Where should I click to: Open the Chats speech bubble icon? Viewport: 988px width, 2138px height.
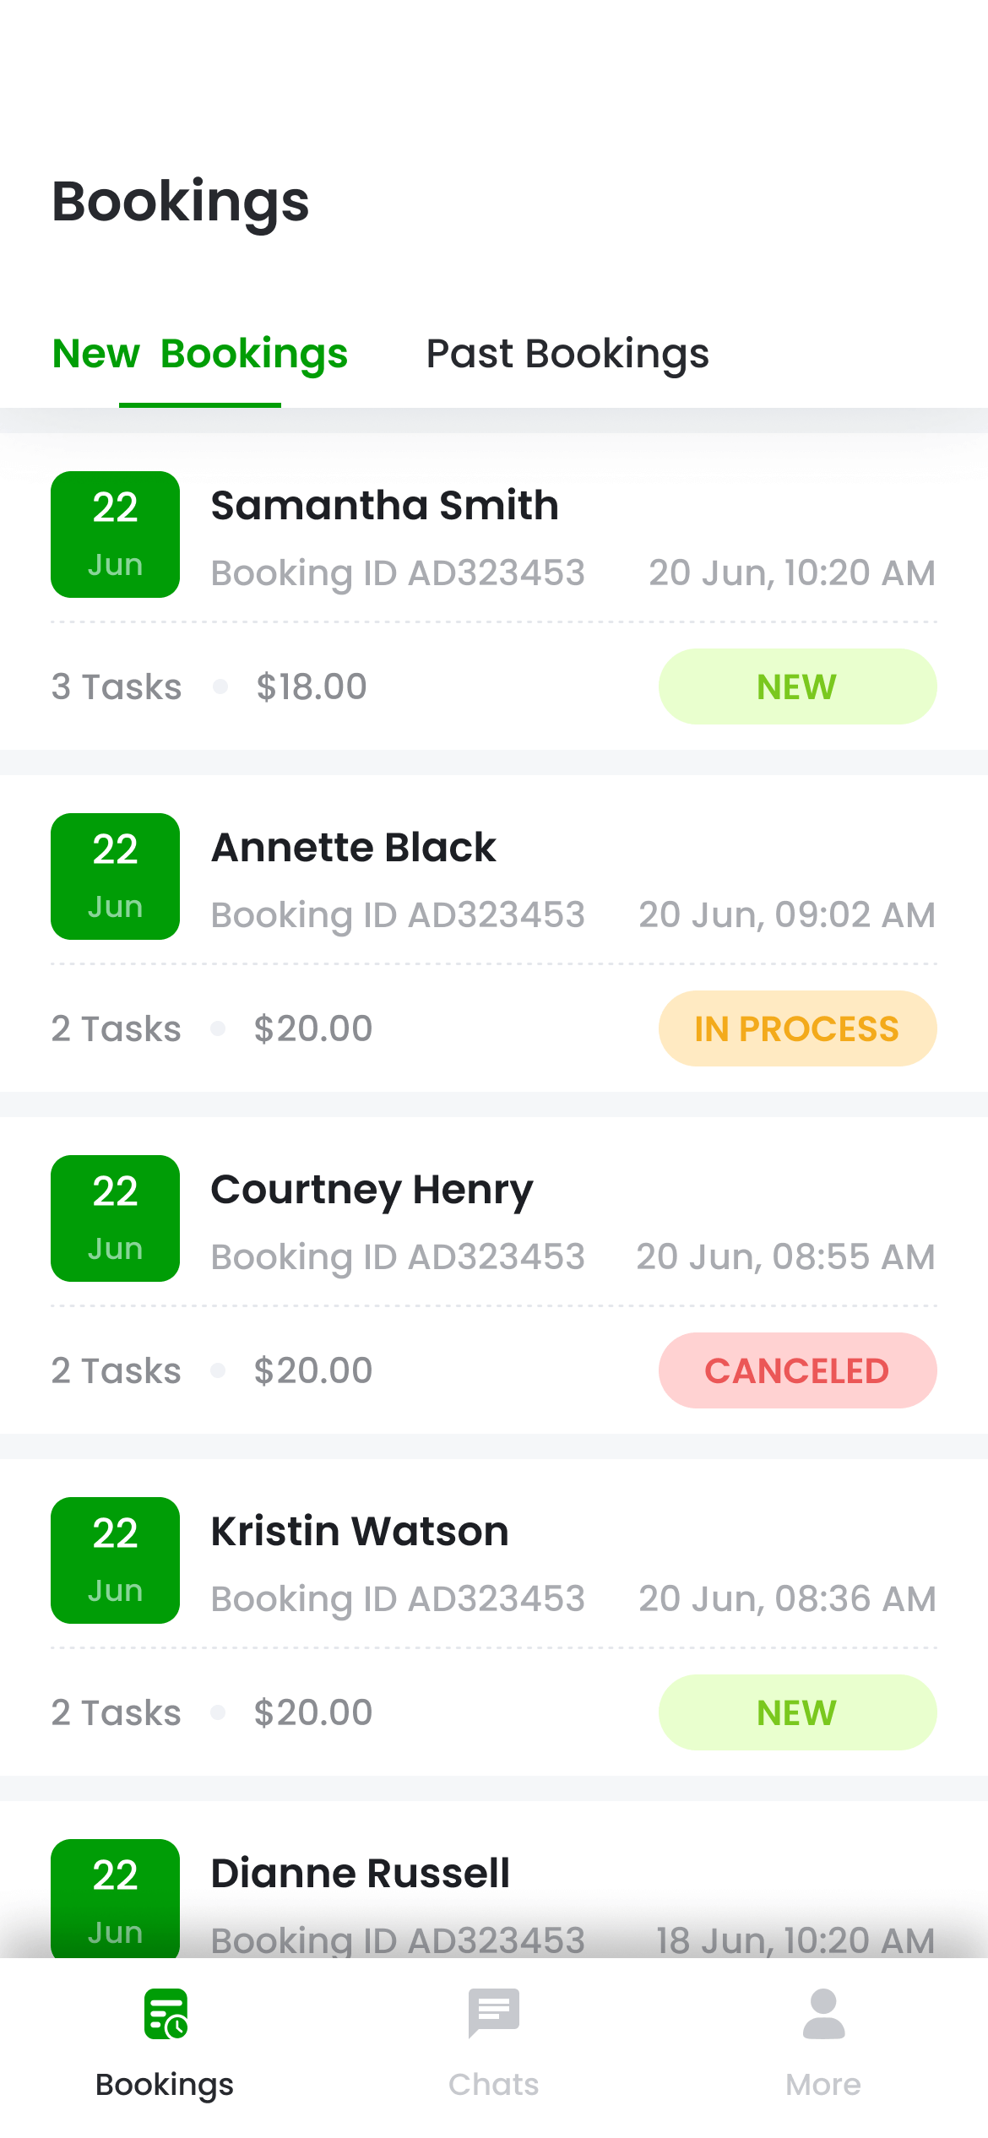click(494, 2013)
